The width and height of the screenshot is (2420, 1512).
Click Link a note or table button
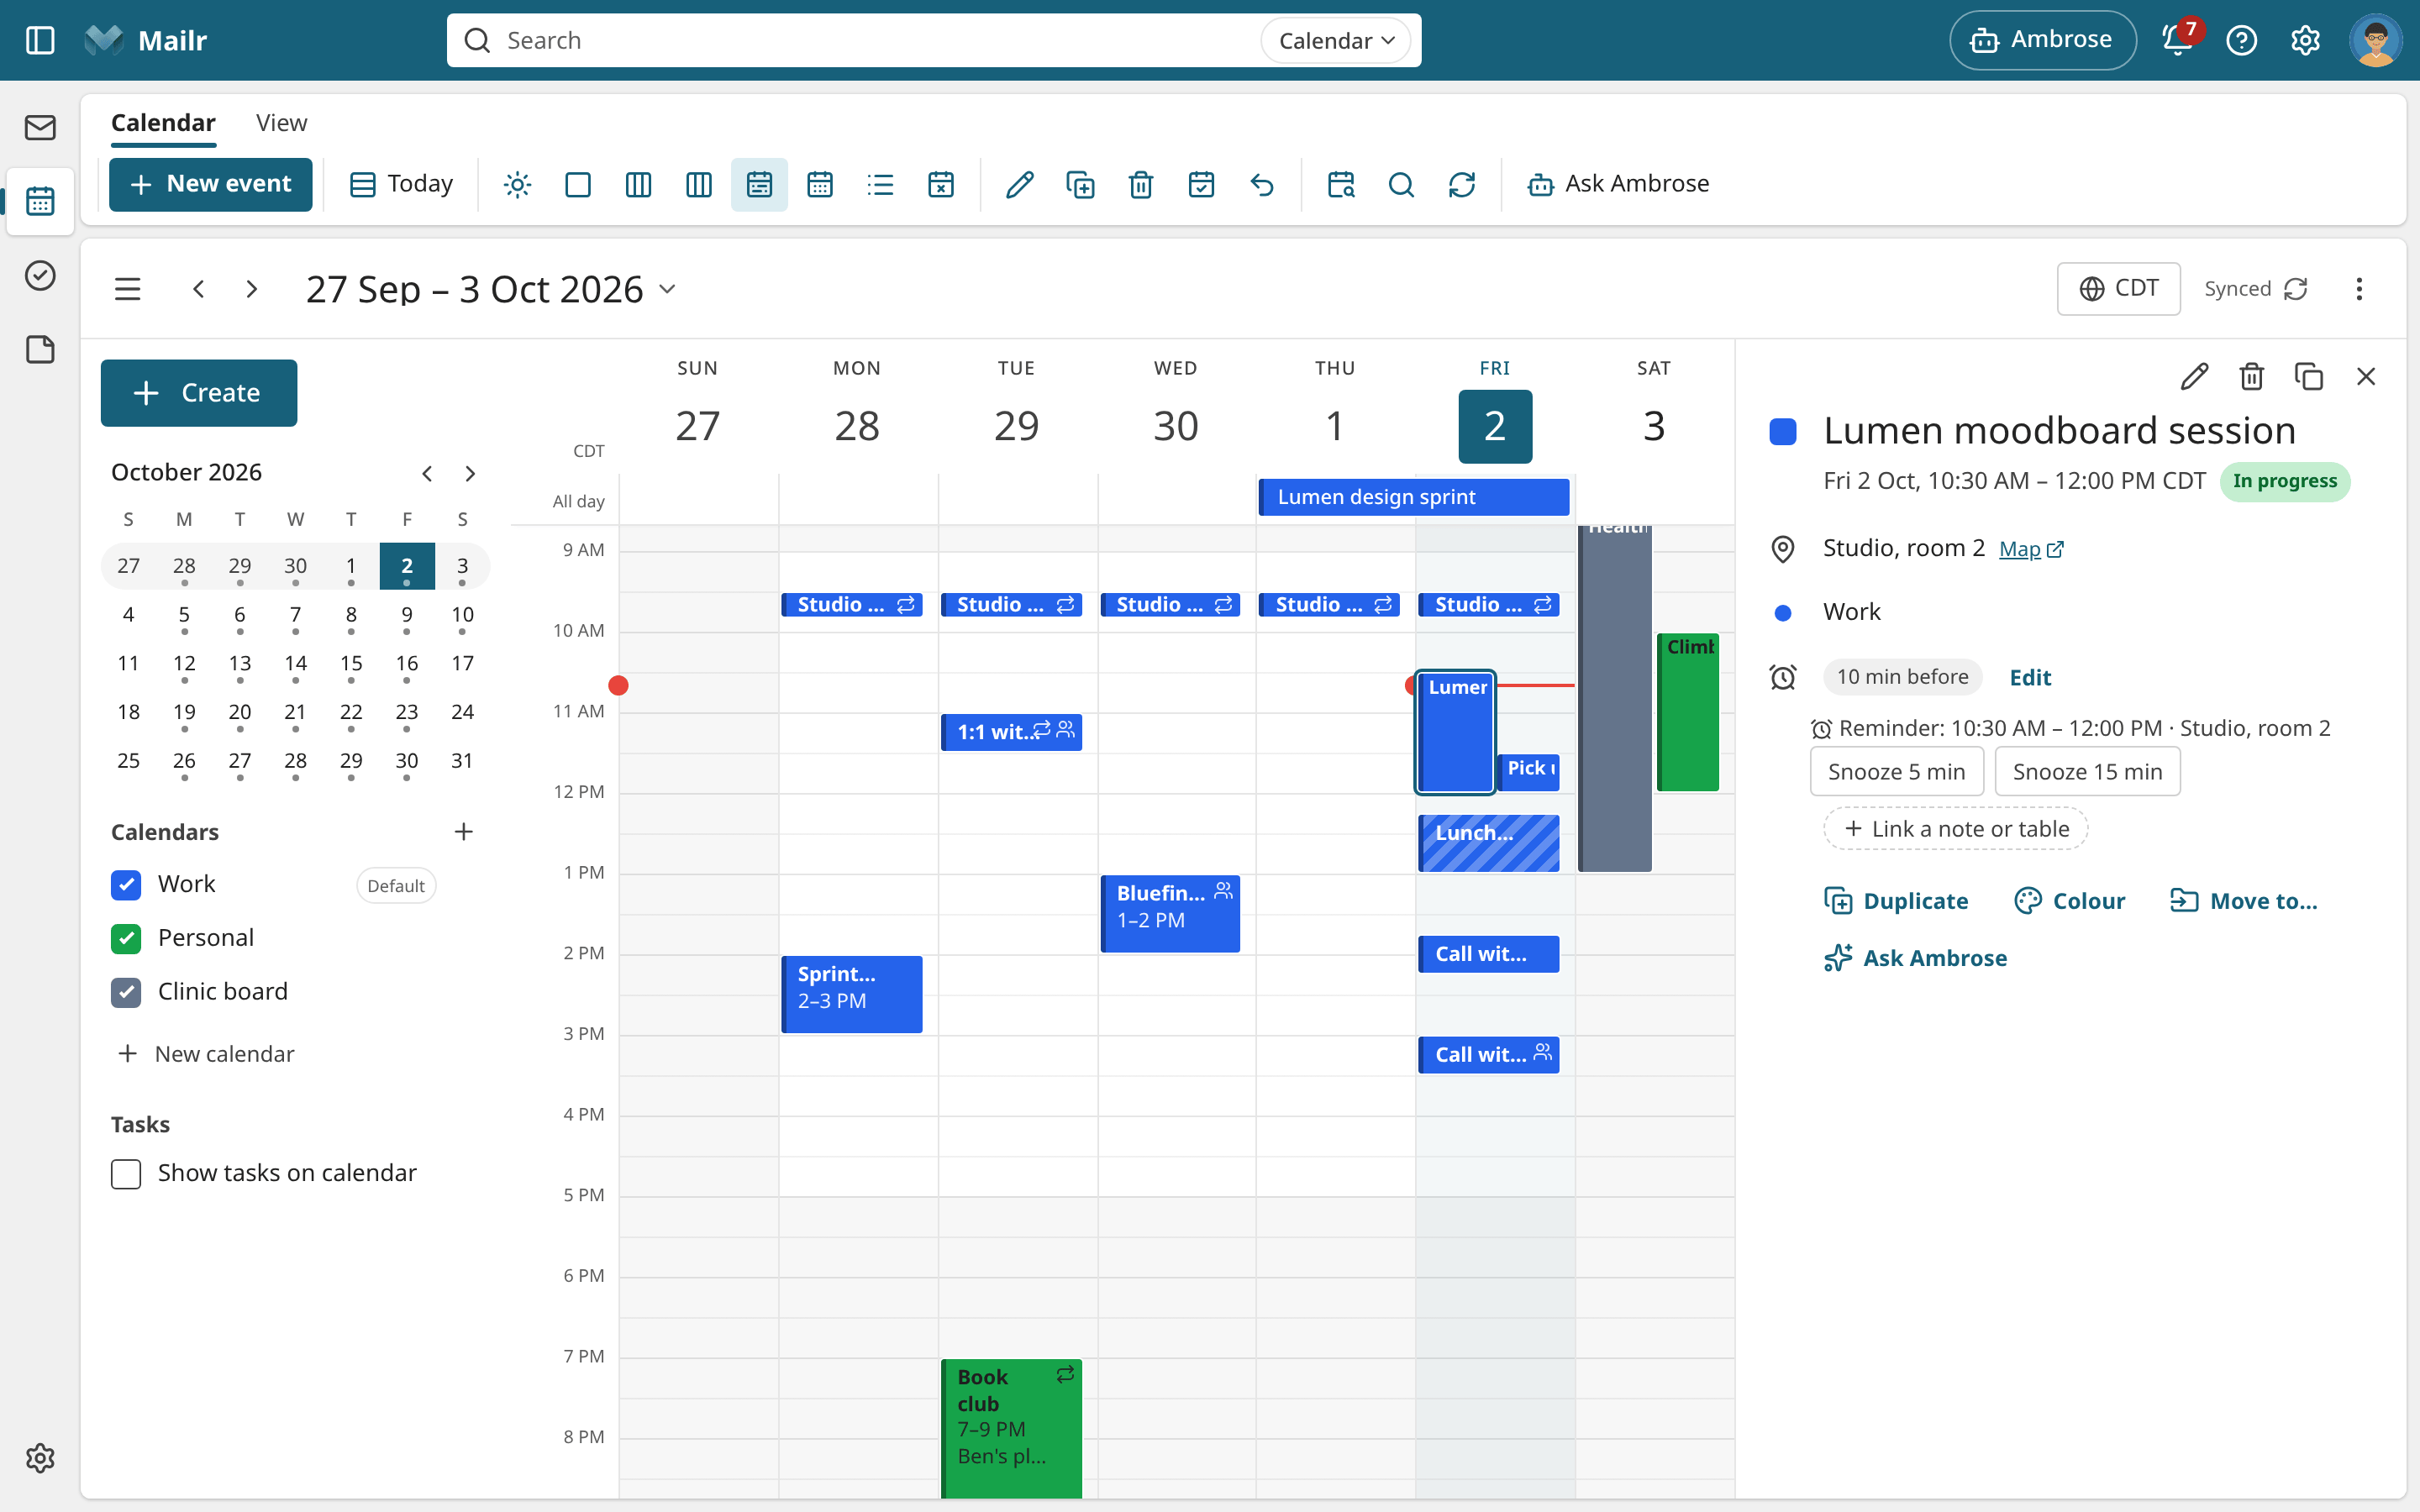pyautogui.click(x=1955, y=829)
